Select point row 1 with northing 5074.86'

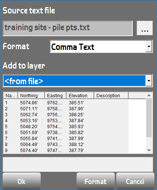pyautogui.click(x=66, y=103)
